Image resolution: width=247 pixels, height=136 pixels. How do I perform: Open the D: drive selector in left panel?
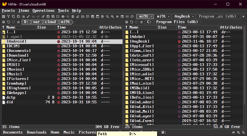coord(26,22)
